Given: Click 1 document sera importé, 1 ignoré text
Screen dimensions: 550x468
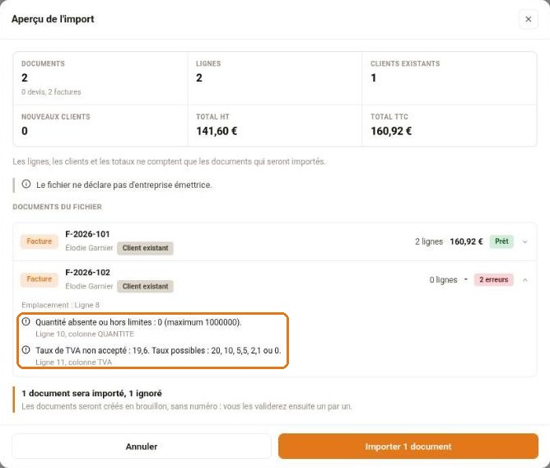Looking at the screenshot, I should 91,393.
